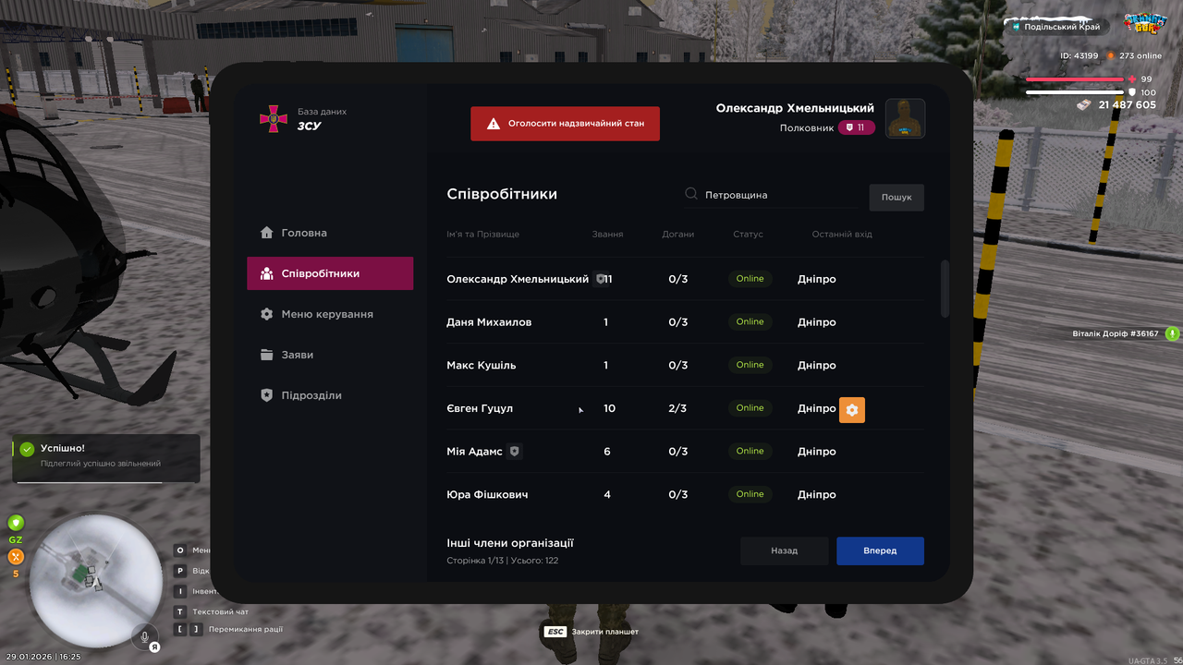This screenshot has height=665, width=1183.
Task: Click reprimands 2/3 of Євген Гуцул
Action: coord(677,408)
